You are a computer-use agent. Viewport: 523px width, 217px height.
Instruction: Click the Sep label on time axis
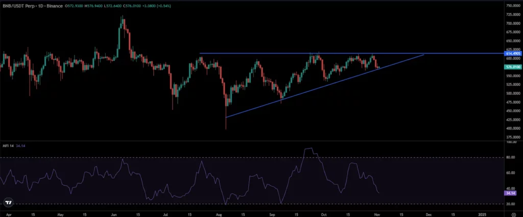[272, 214]
